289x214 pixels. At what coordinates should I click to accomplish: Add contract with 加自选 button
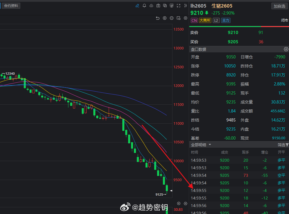pyautogui.click(x=279, y=6)
